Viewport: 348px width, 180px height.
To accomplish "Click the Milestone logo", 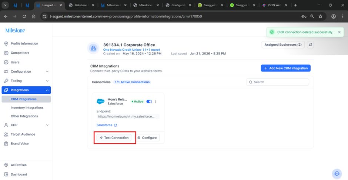I will [15, 30].
